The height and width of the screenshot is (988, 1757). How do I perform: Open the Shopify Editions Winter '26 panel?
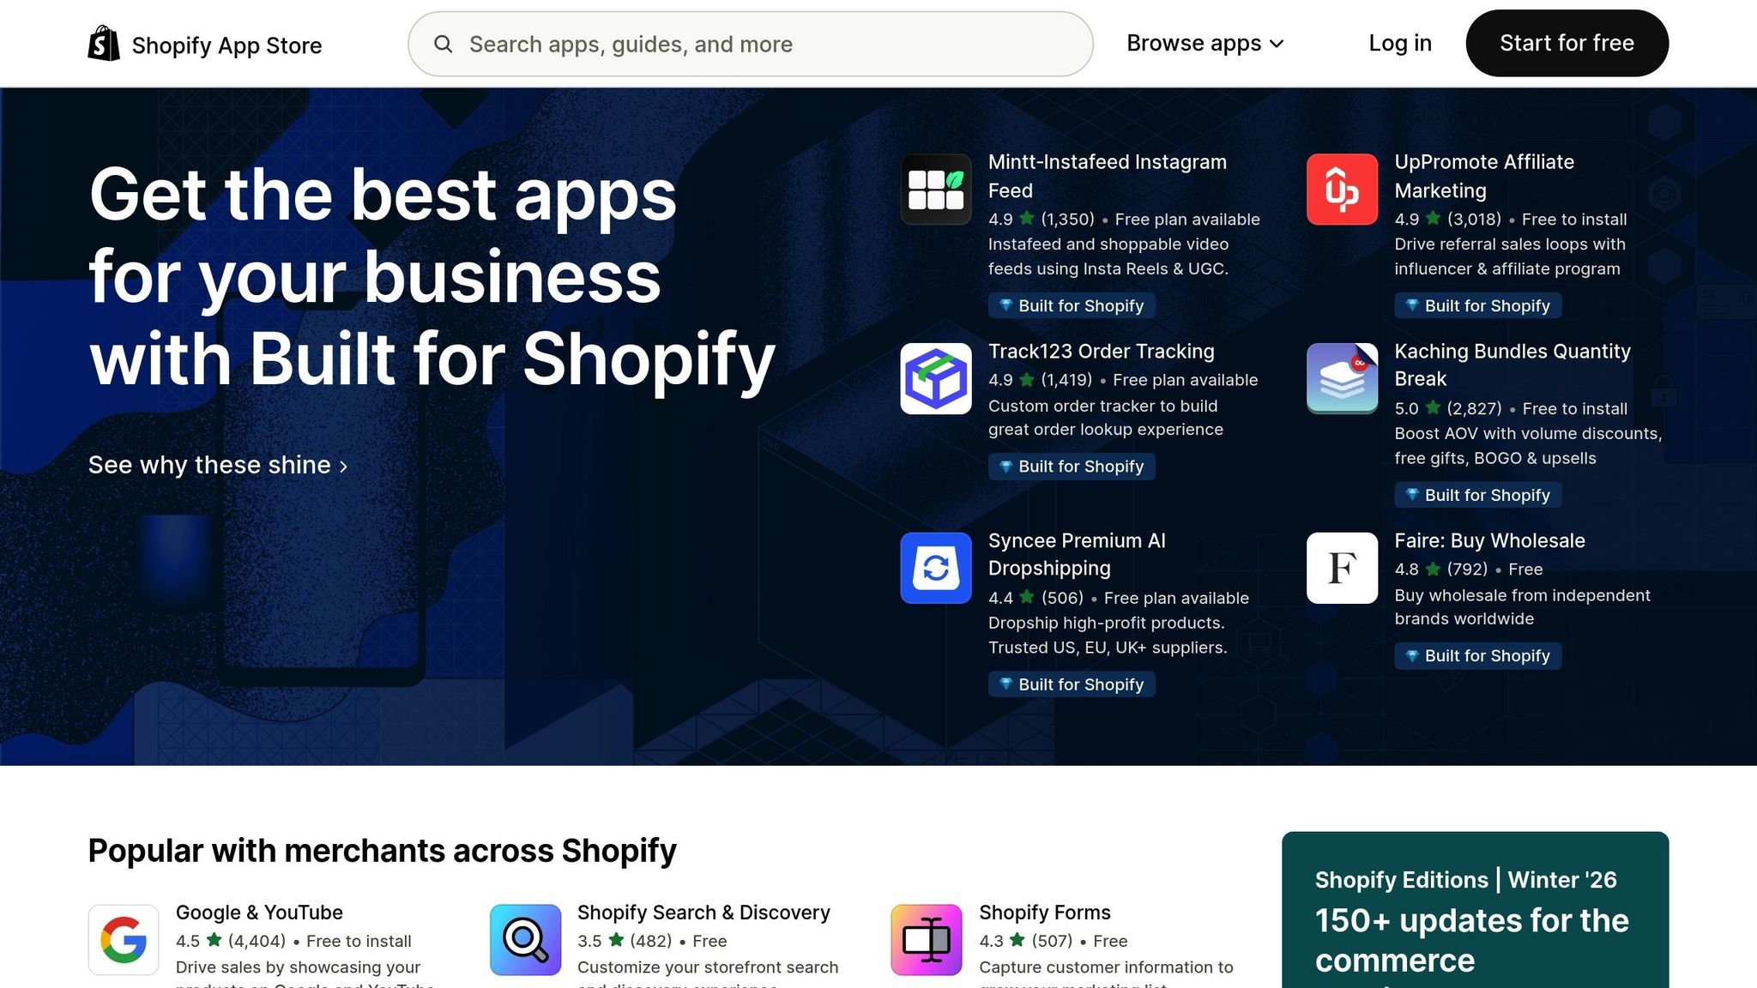coord(1476,909)
